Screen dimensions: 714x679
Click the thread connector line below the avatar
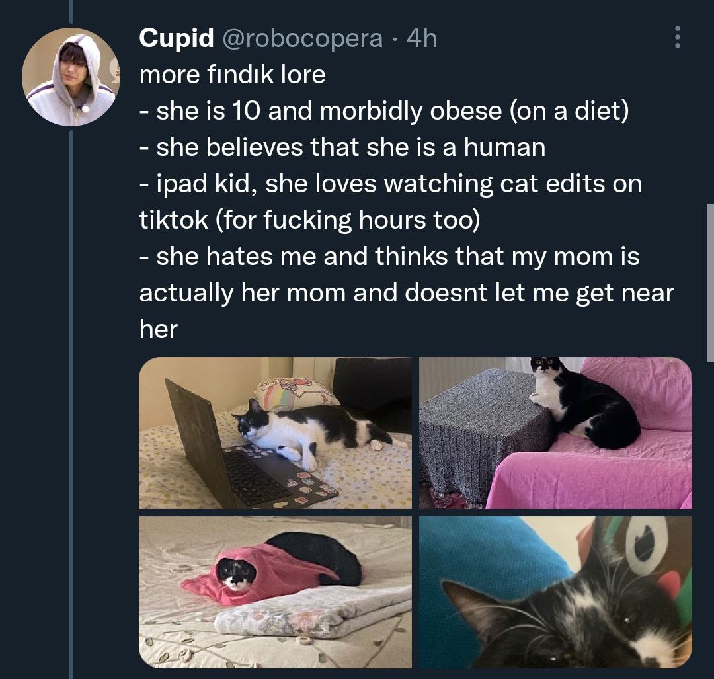71,397
